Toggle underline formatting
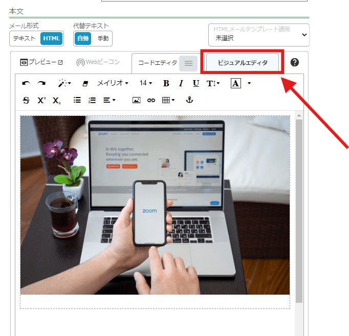The image size is (349, 336). pyautogui.click(x=196, y=84)
